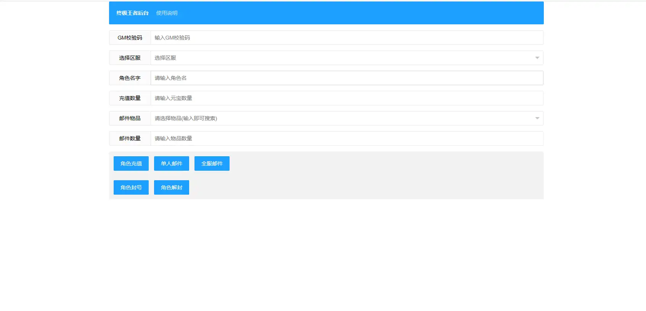Image resolution: width=646 pixels, height=311 pixels.
Task: Click the 角色名字 input box
Action: coord(347,78)
